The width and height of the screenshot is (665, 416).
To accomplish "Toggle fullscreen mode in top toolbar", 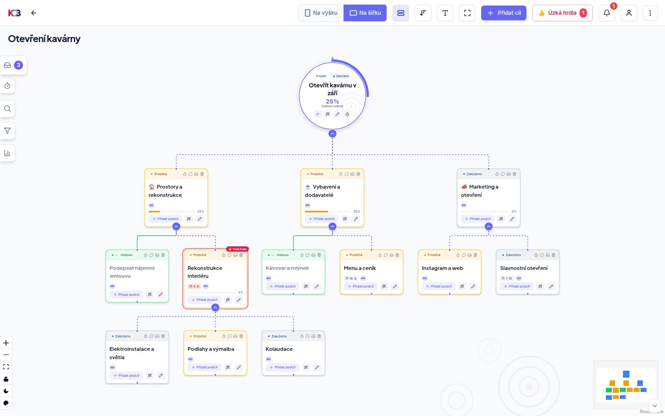I will click(x=467, y=13).
